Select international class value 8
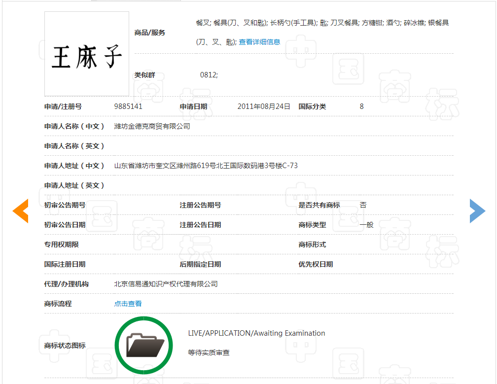 pyautogui.click(x=362, y=106)
